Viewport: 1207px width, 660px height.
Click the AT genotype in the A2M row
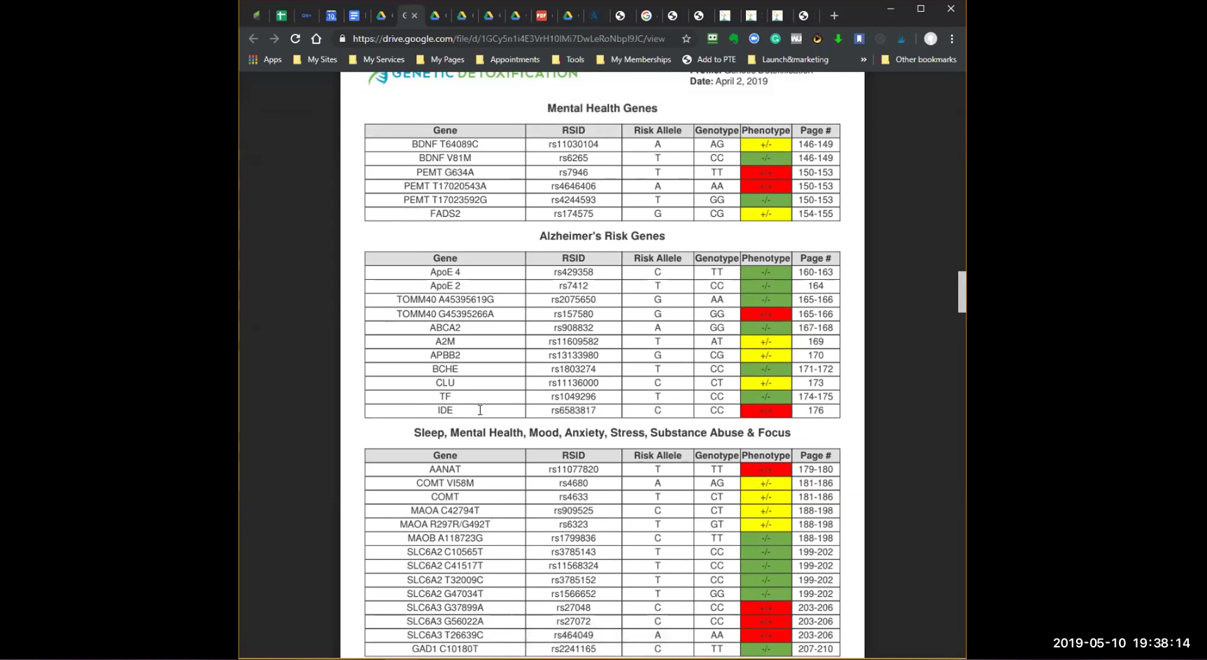tap(717, 342)
